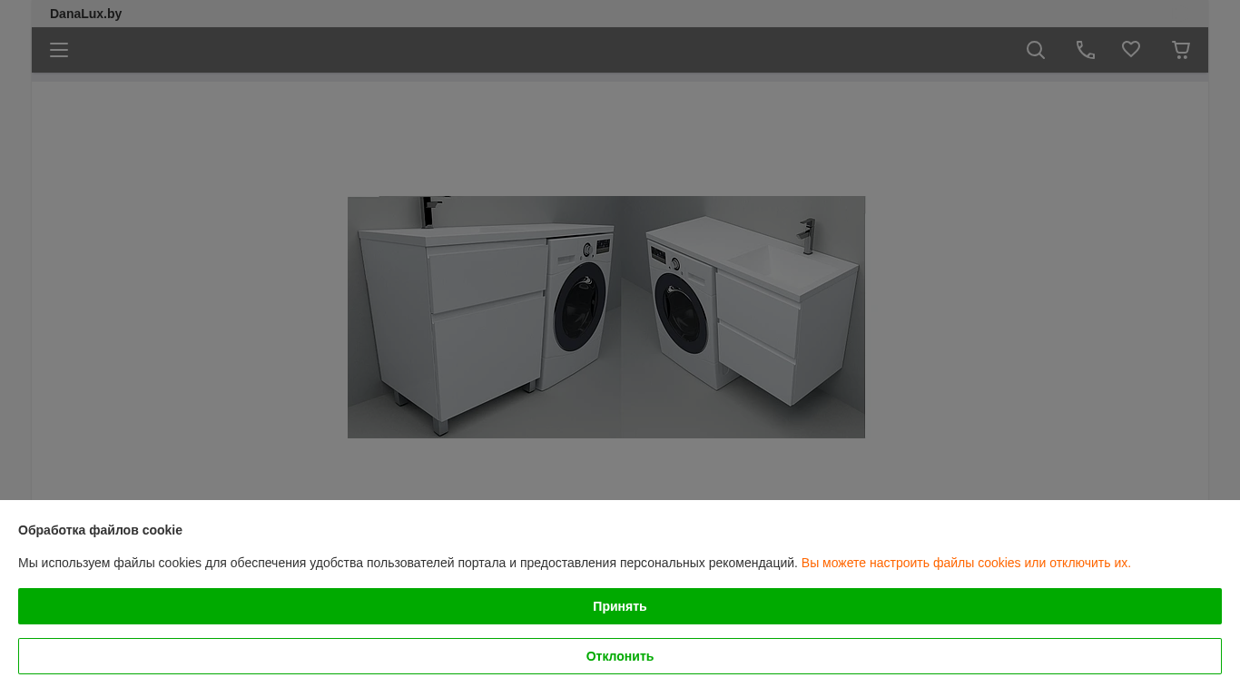
Task: Open the bathroom vanity product image
Action: click(606, 317)
